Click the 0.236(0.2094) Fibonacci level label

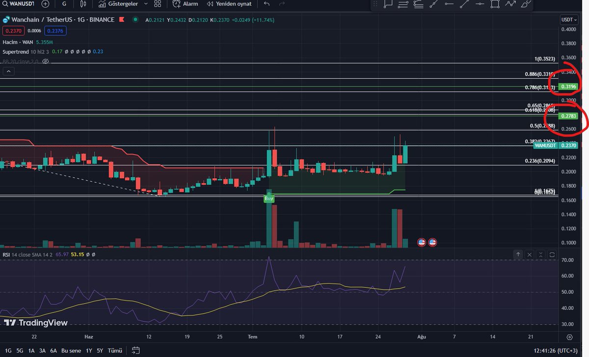pyautogui.click(x=539, y=161)
